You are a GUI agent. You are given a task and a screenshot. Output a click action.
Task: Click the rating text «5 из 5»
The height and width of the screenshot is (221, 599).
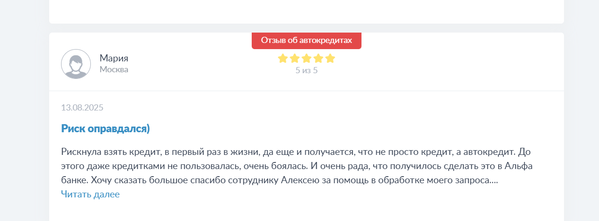pos(307,71)
